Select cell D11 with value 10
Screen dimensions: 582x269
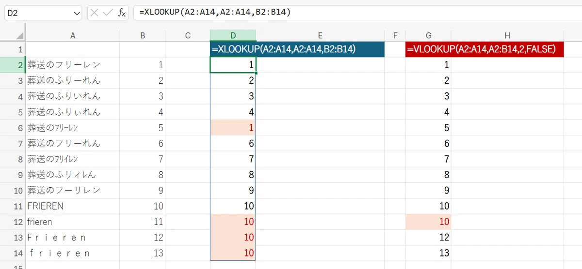coord(233,206)
